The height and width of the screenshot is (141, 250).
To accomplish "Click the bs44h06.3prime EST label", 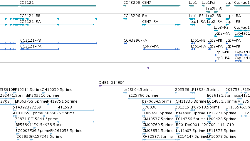I will [190, 113].
